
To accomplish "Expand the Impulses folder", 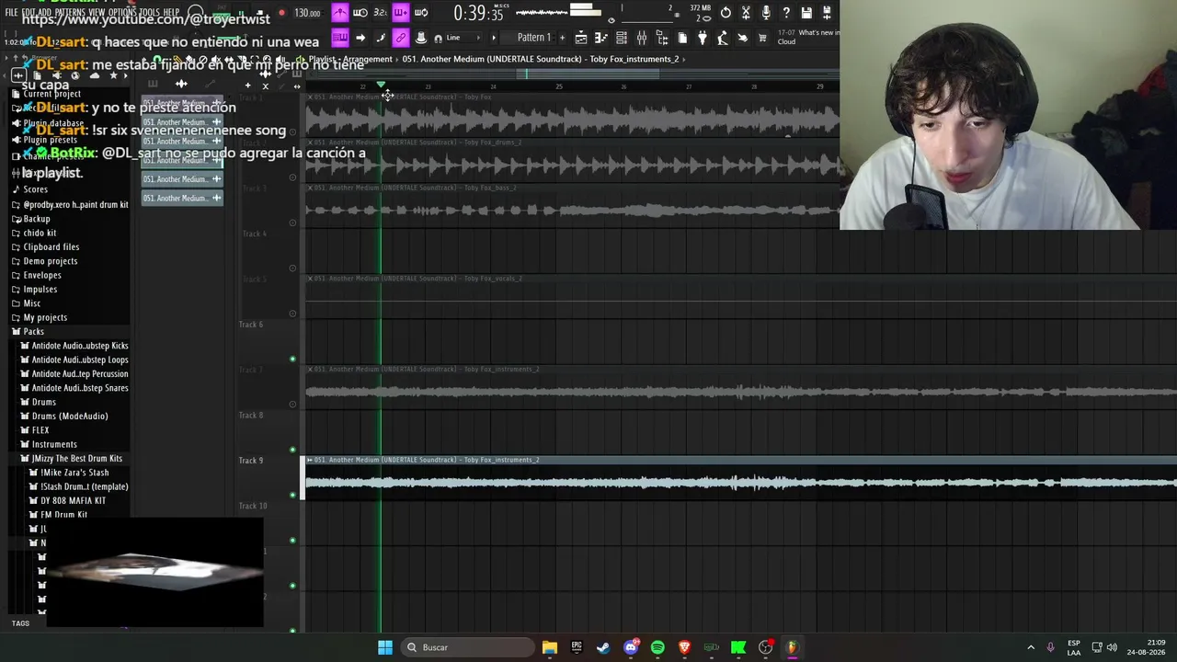I will coord(40,289).
